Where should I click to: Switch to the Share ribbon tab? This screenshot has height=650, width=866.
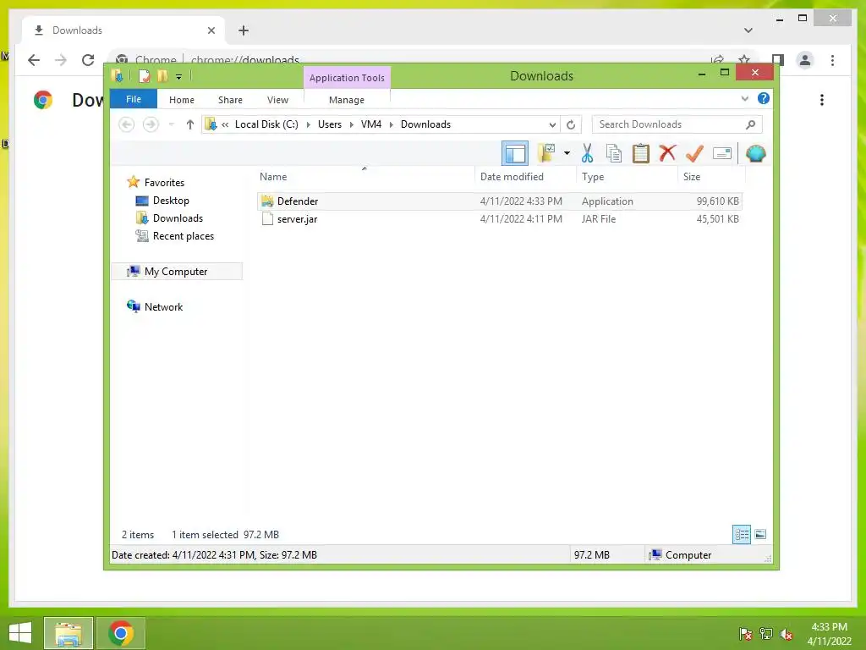click(230, 100)
